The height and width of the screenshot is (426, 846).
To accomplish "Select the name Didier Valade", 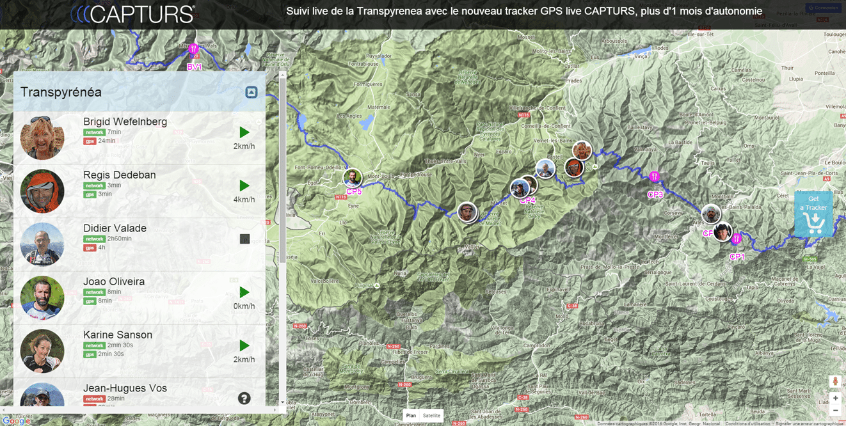I will (115, 228).
